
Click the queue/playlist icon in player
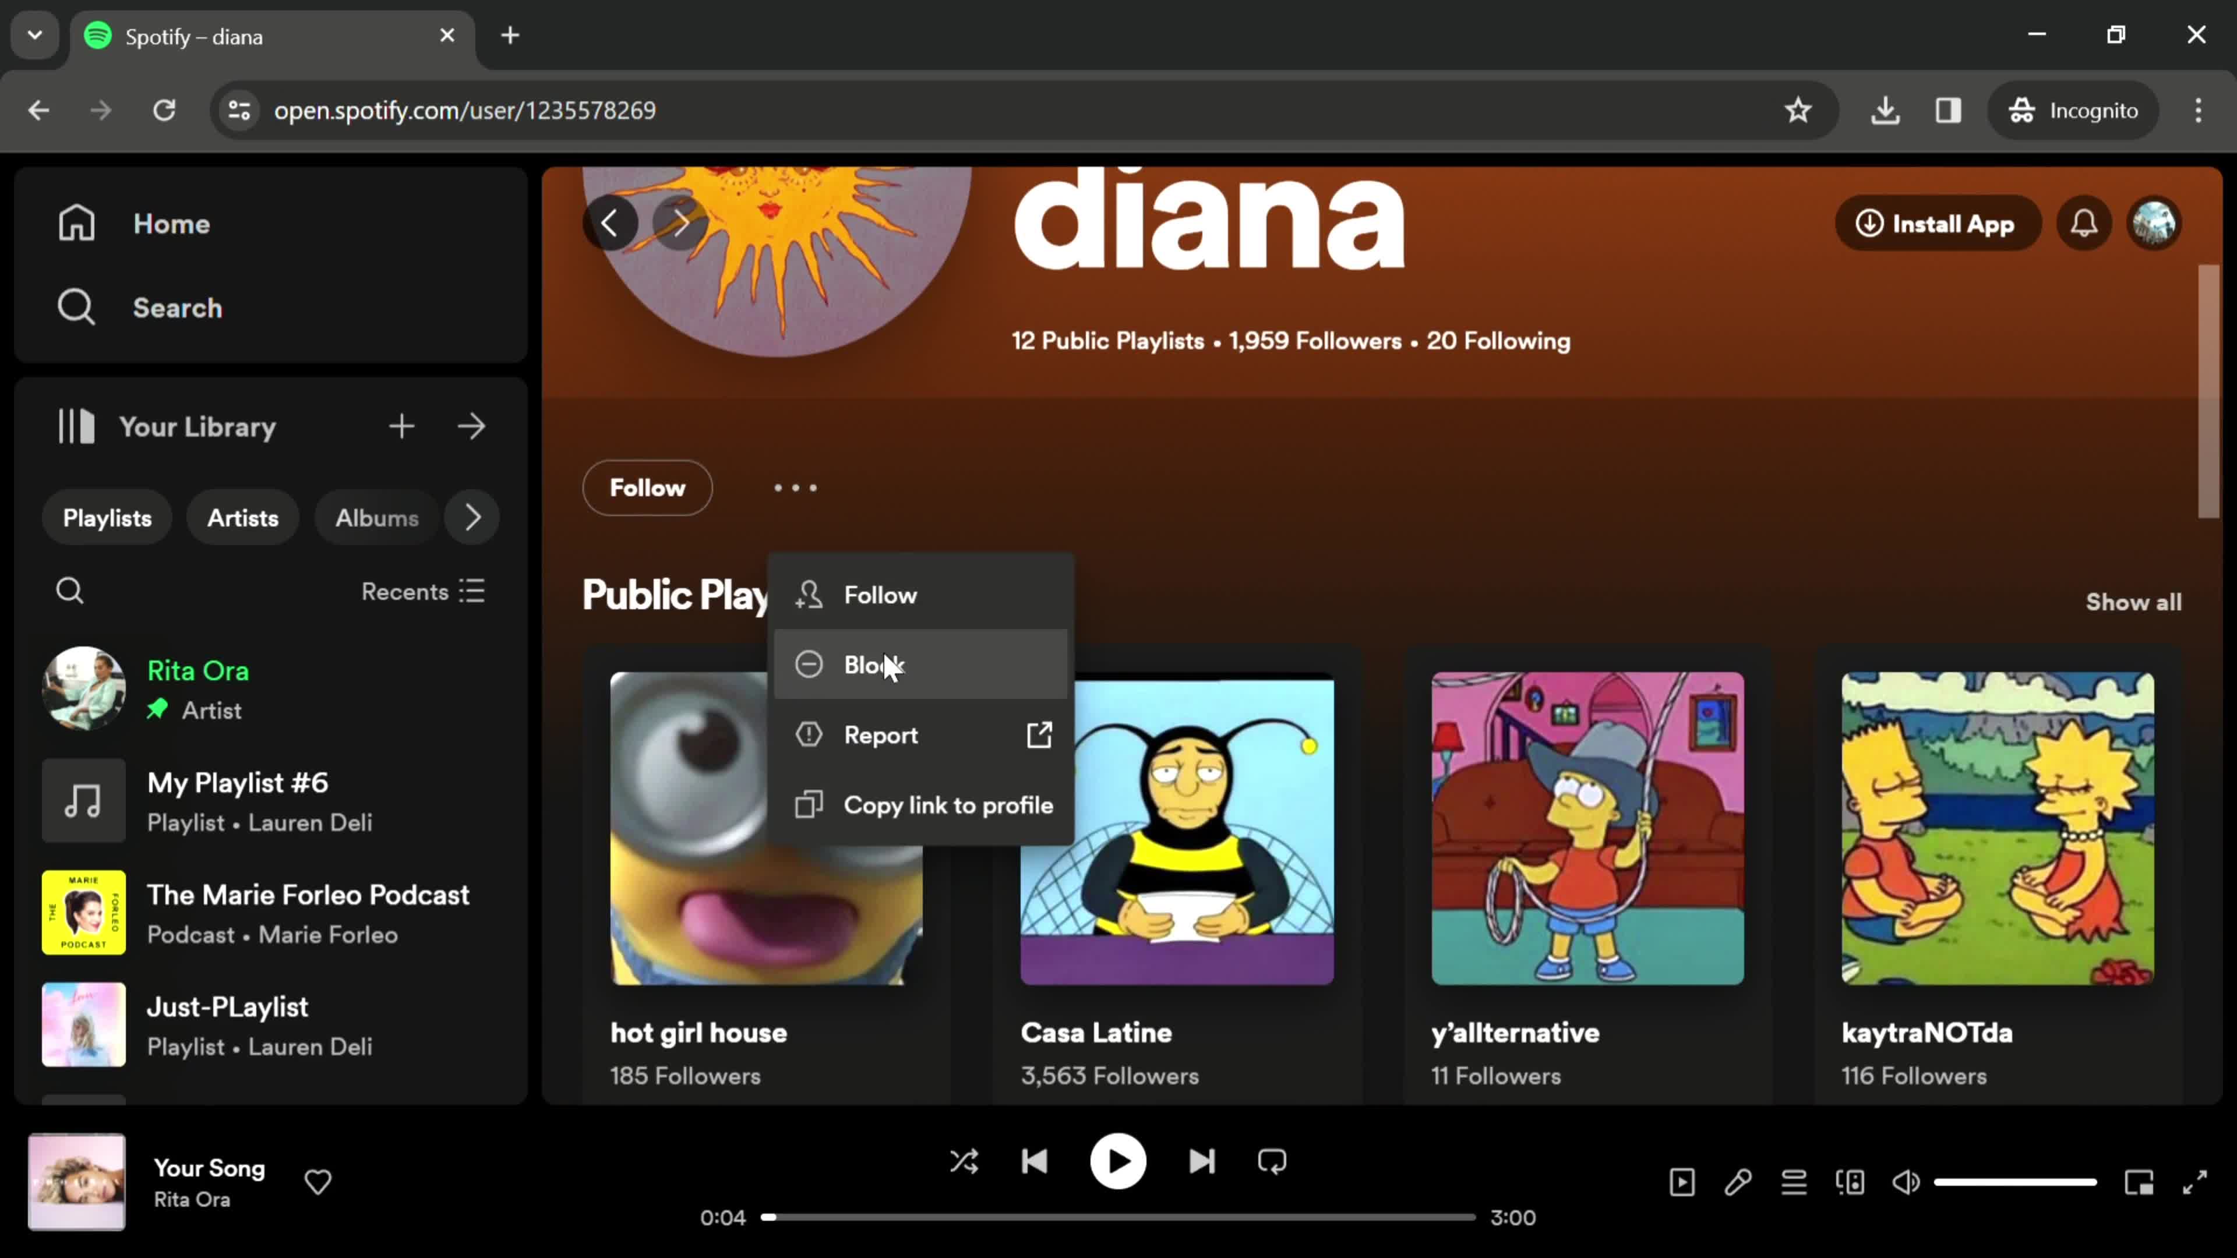tap(1794, 1183)
